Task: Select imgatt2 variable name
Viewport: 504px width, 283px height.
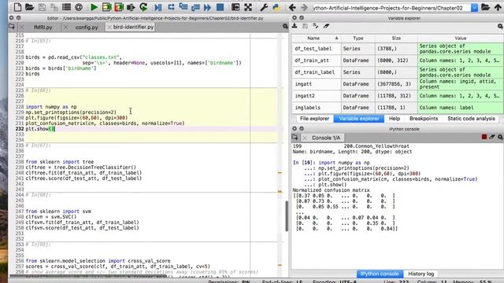Action: (x=305, y=96)
